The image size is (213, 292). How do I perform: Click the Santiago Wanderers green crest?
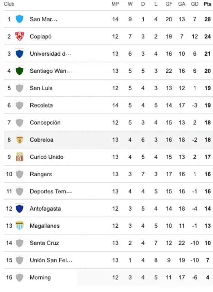click(x=20, y=71)
